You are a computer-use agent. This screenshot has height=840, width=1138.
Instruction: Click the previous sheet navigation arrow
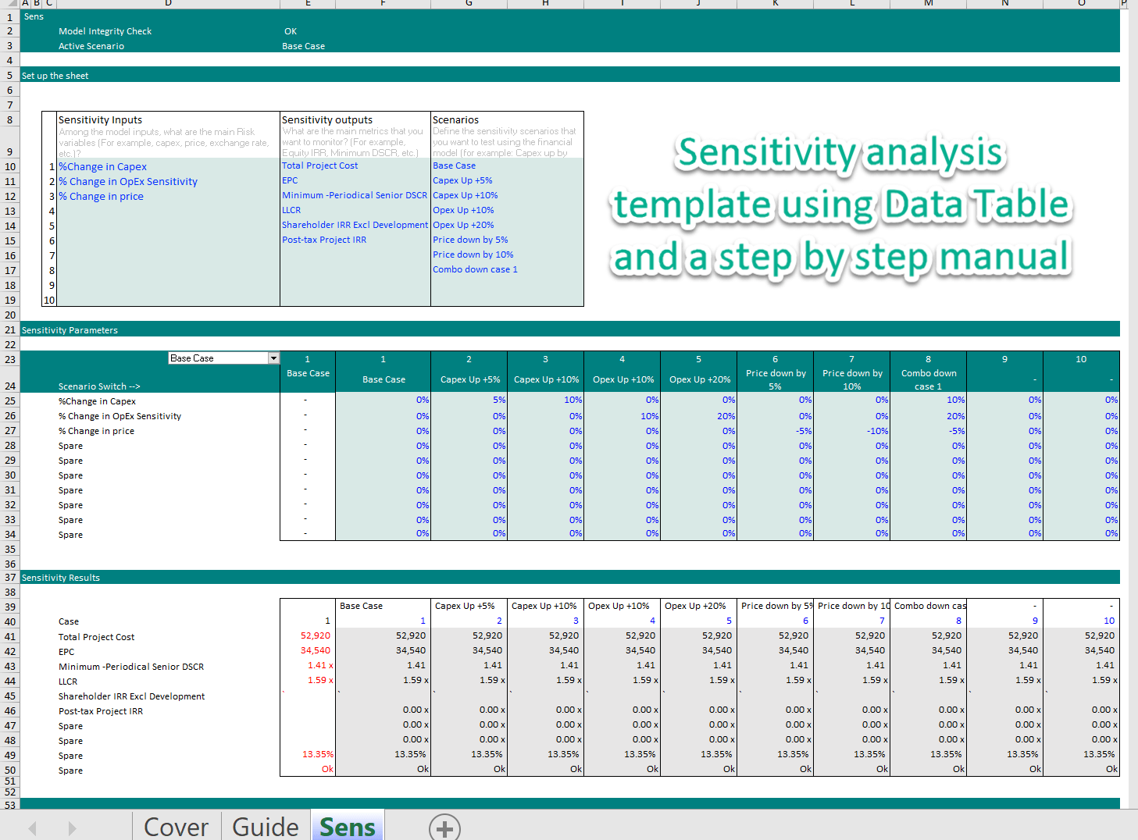[x=32, y=828]
